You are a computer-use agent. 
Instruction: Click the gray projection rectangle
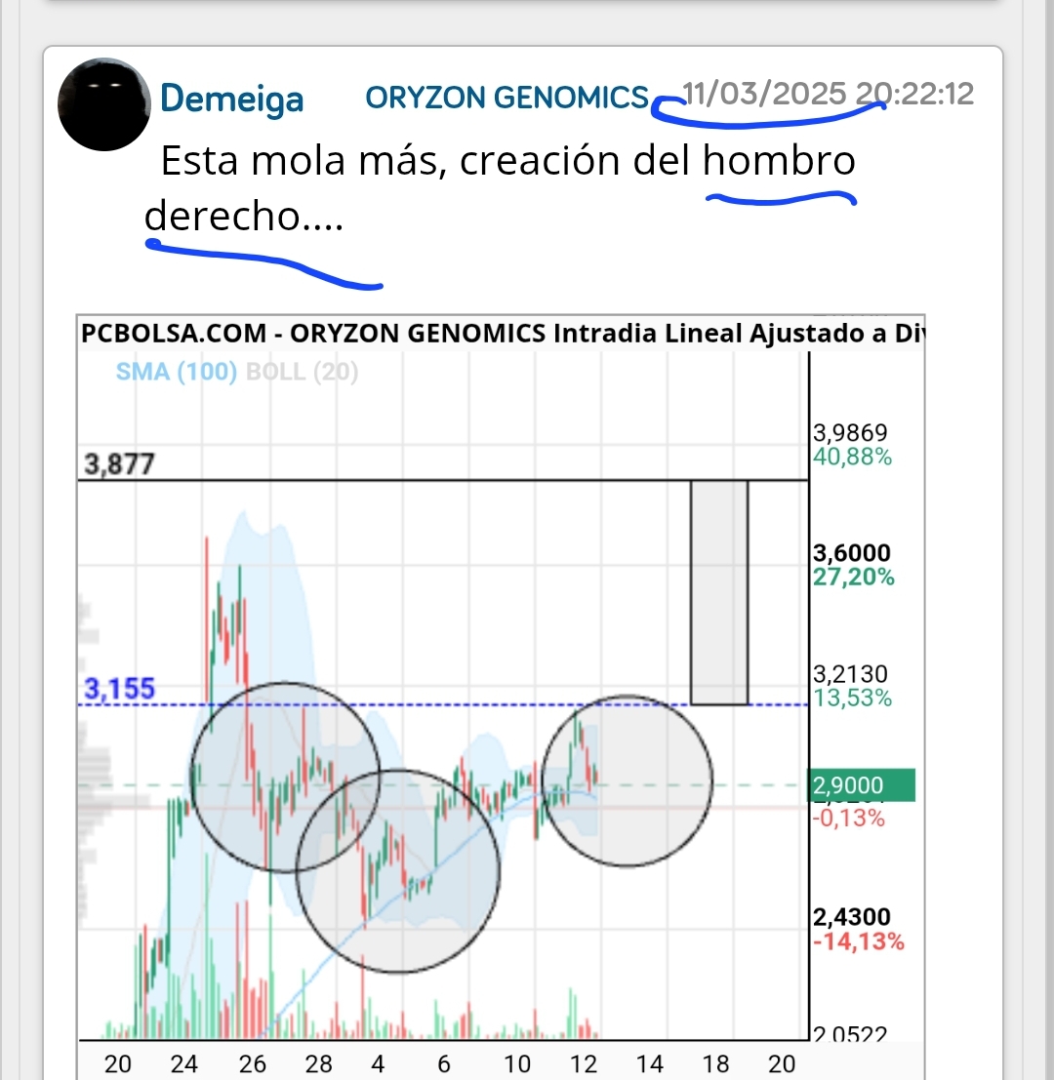[x=719, y=592]
